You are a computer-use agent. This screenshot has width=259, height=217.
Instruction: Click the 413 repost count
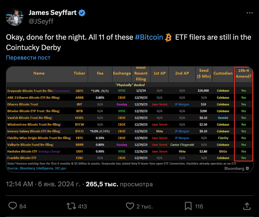[x=82, y=206]
